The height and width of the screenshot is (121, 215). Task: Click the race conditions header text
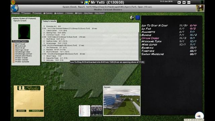(x=107, y=7)
